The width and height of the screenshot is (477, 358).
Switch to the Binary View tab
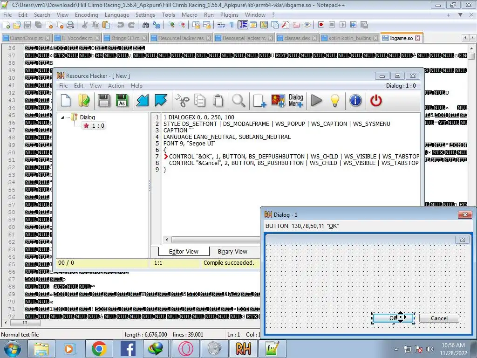coord(232,252)
